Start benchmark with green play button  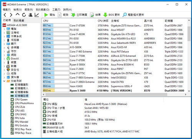pos(50,15)
